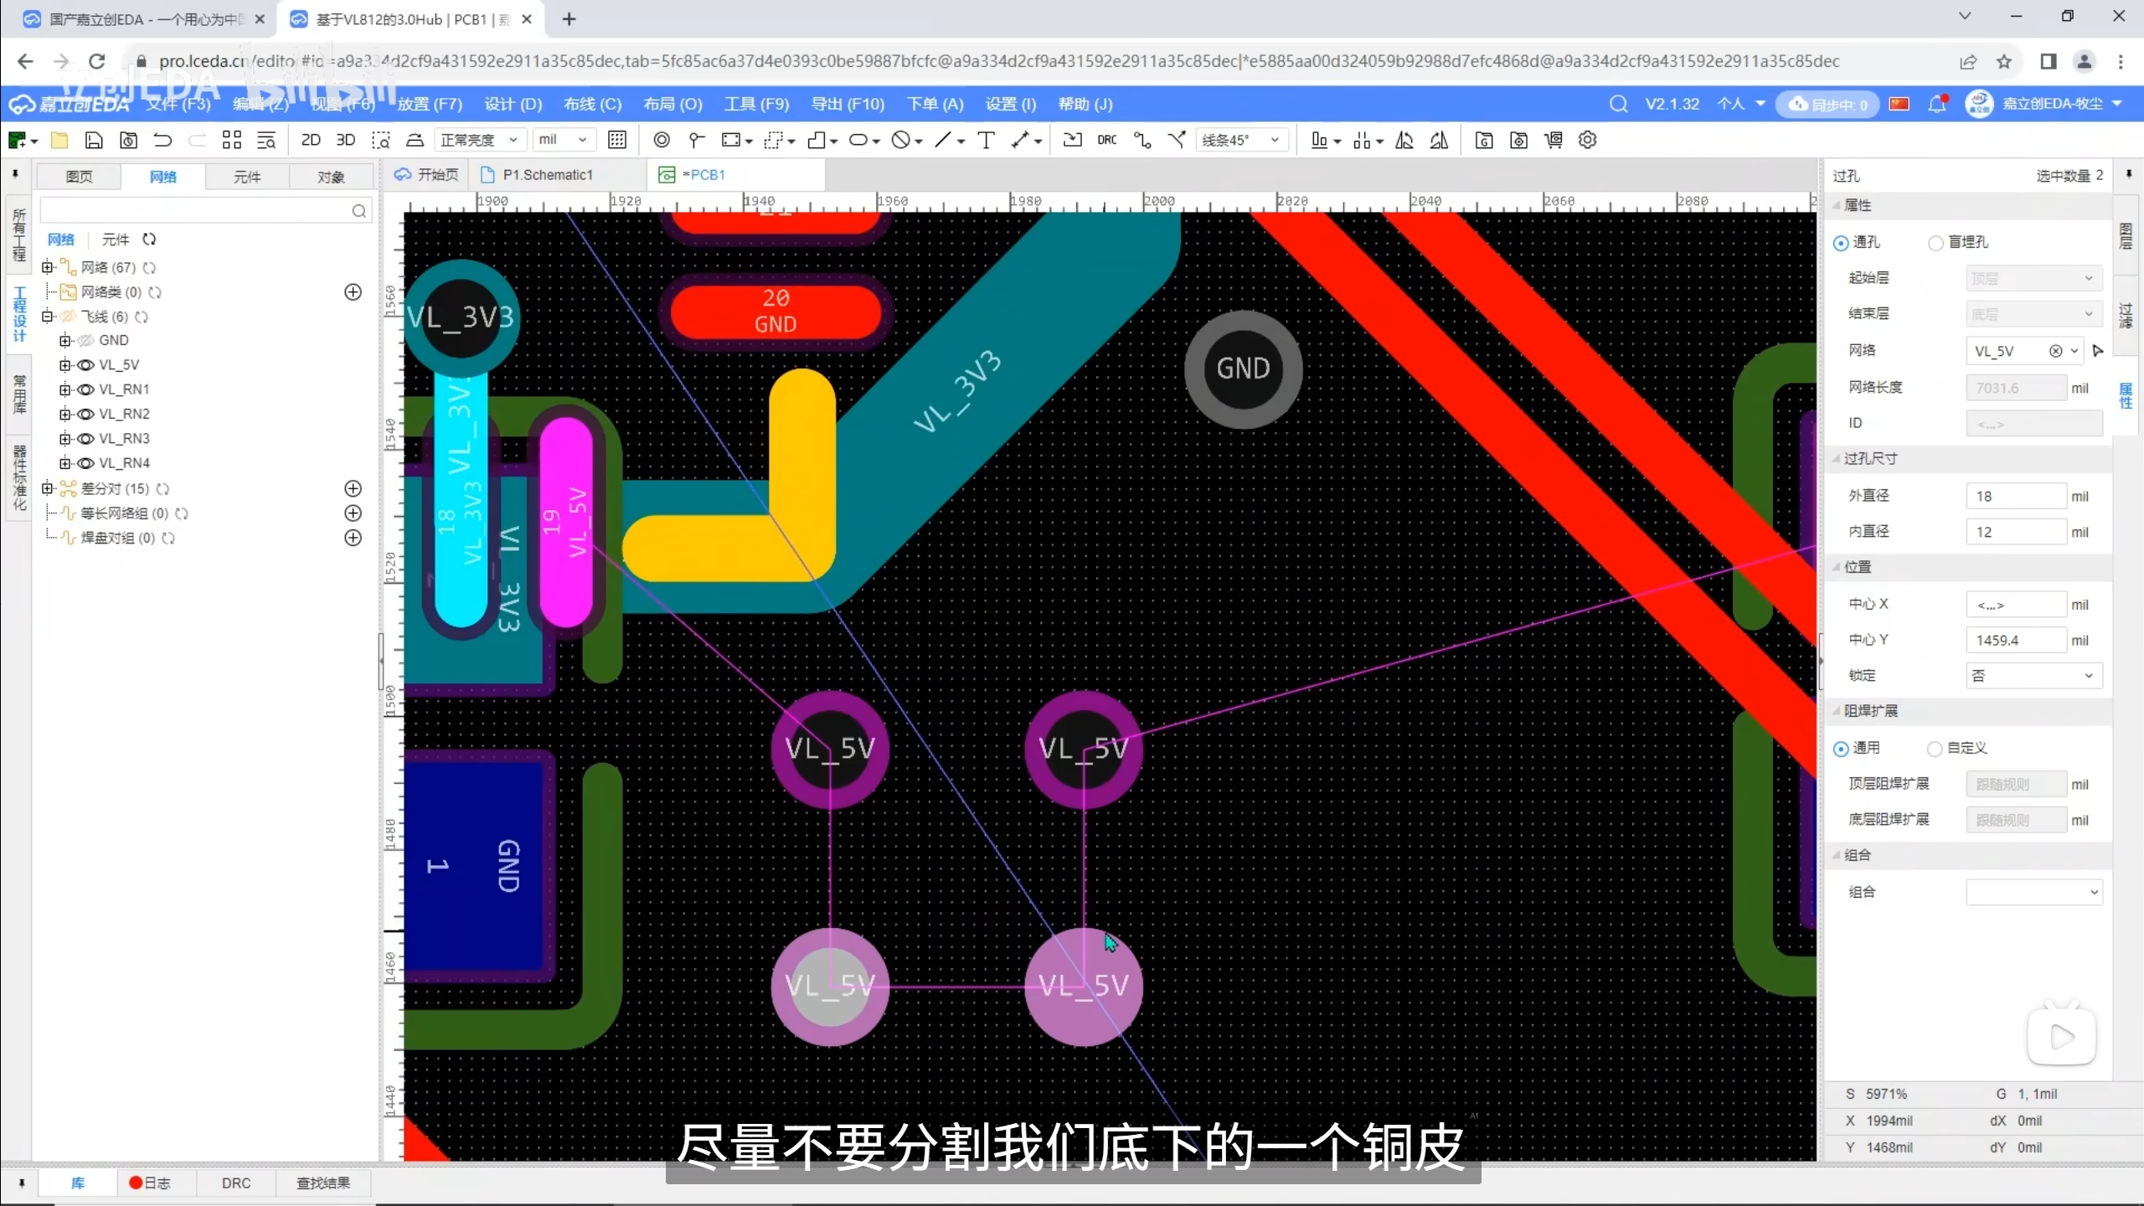Toggle visibility eye for VL_RN1 ratline
The image size is (2144, 1206).
click(85, 389)
